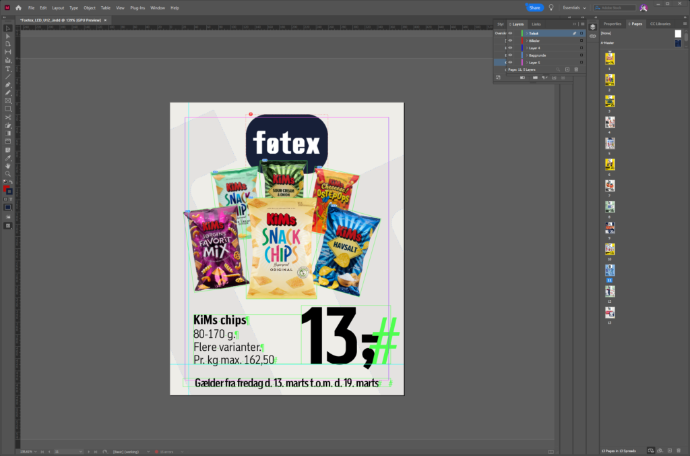Open the Object menu
Image resolution: width=690 pixels, height=456 pixels.
coord(90,8)
